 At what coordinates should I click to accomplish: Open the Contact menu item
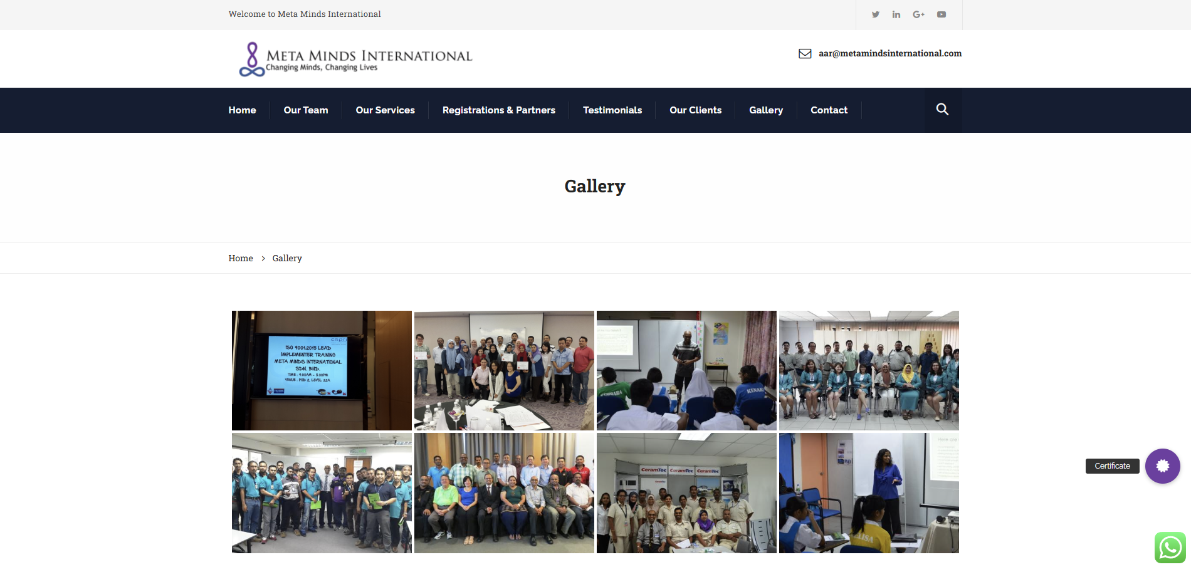[x=829, y=110]
